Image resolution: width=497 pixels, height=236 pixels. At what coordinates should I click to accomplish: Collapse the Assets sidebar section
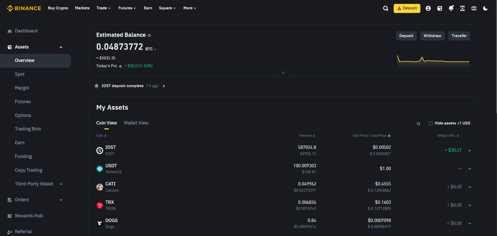point(61,47)
